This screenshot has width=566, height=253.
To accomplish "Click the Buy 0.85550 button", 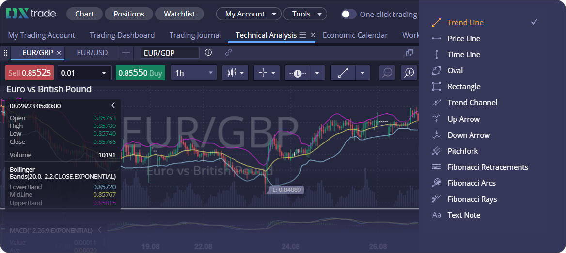I will click(141, 73).
